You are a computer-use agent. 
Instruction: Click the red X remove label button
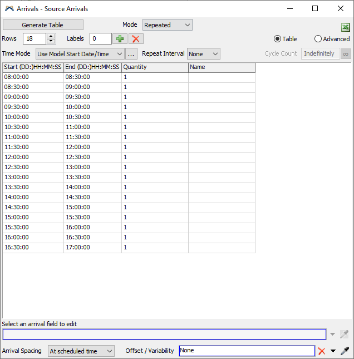[x=136, y=38]
